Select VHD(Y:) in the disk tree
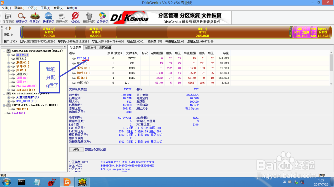Image resolution: width=334 pixels, height=187 pixels. (x=22, y=109)
